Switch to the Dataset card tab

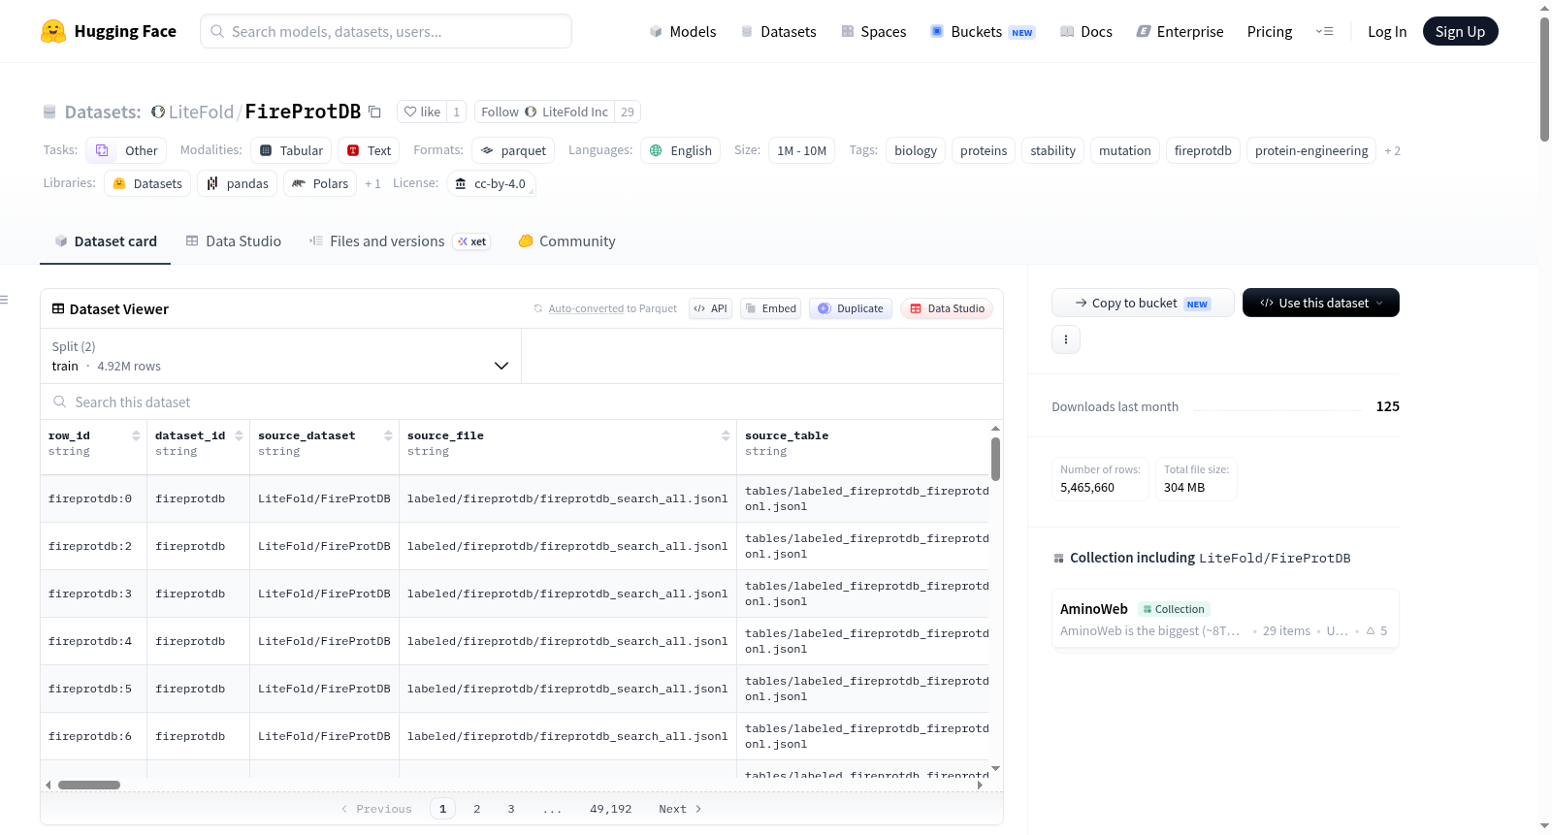(105, 241)
